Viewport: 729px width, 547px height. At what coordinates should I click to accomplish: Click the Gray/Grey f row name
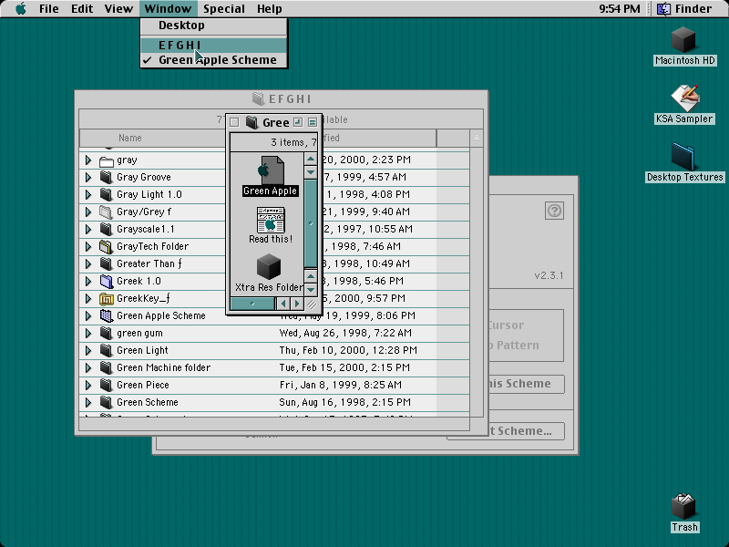click(x=144, y=212)
